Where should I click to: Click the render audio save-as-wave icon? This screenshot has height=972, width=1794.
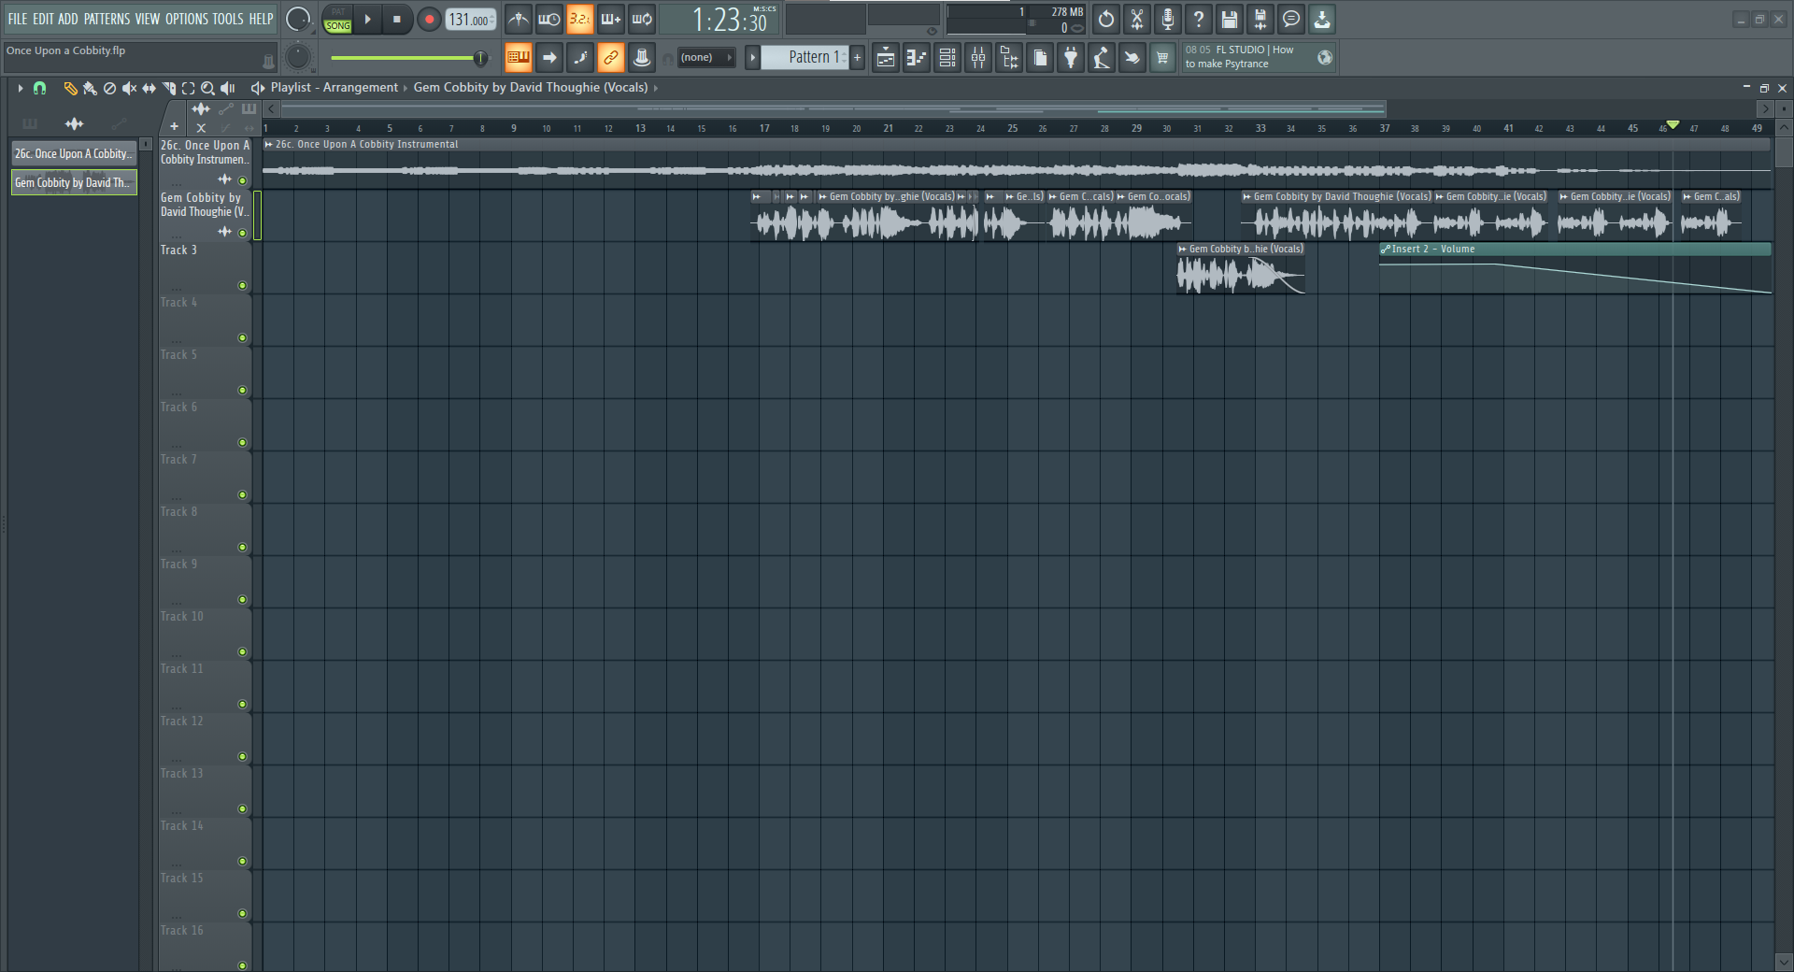(1260, 19)
